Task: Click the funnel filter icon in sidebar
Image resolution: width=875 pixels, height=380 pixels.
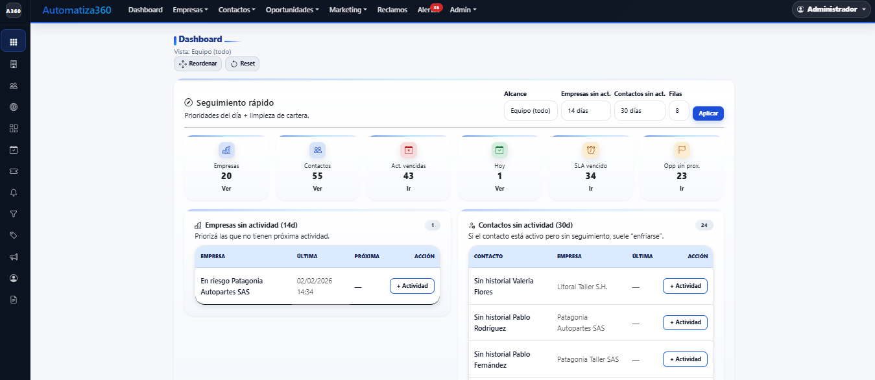Action: tap(14, 214)
